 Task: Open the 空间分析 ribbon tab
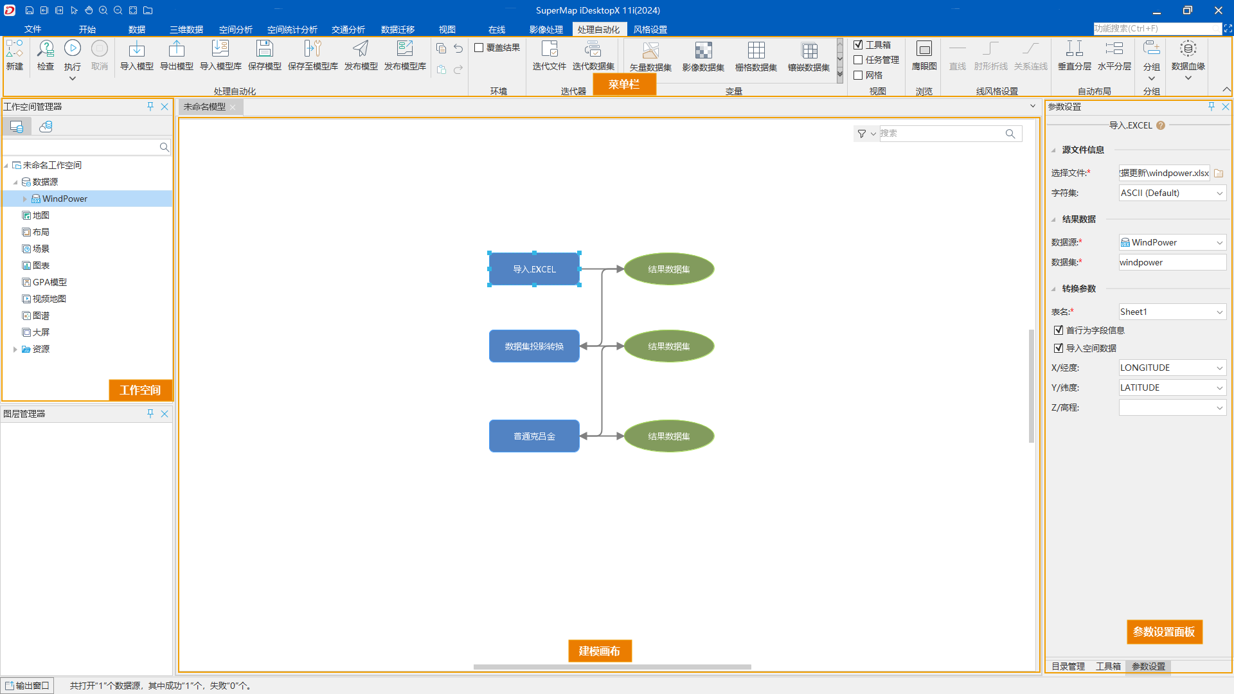coord(235,30)
